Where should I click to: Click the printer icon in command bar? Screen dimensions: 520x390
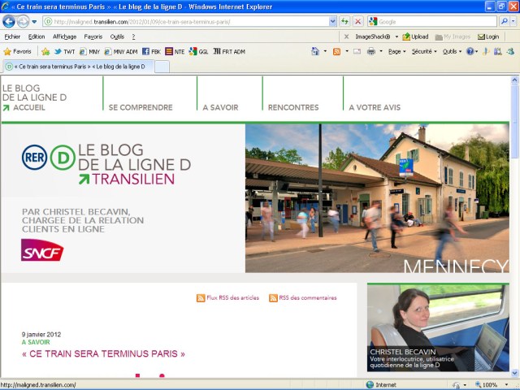pos(370,51)
